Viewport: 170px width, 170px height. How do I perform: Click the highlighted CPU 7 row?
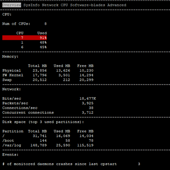[25, 38]
